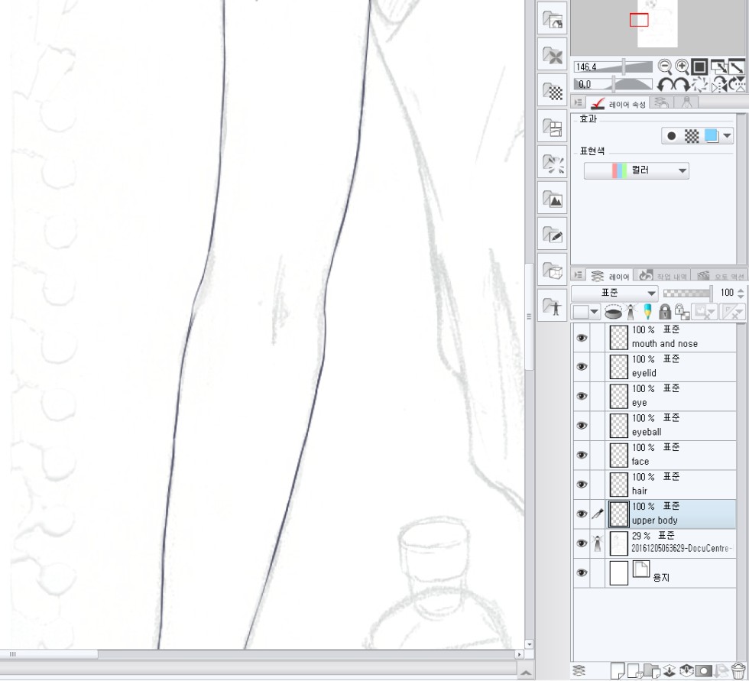Screen dimensions: 749x681
Task: Adjust the 0.0 rotation slider
Action: 613,85
